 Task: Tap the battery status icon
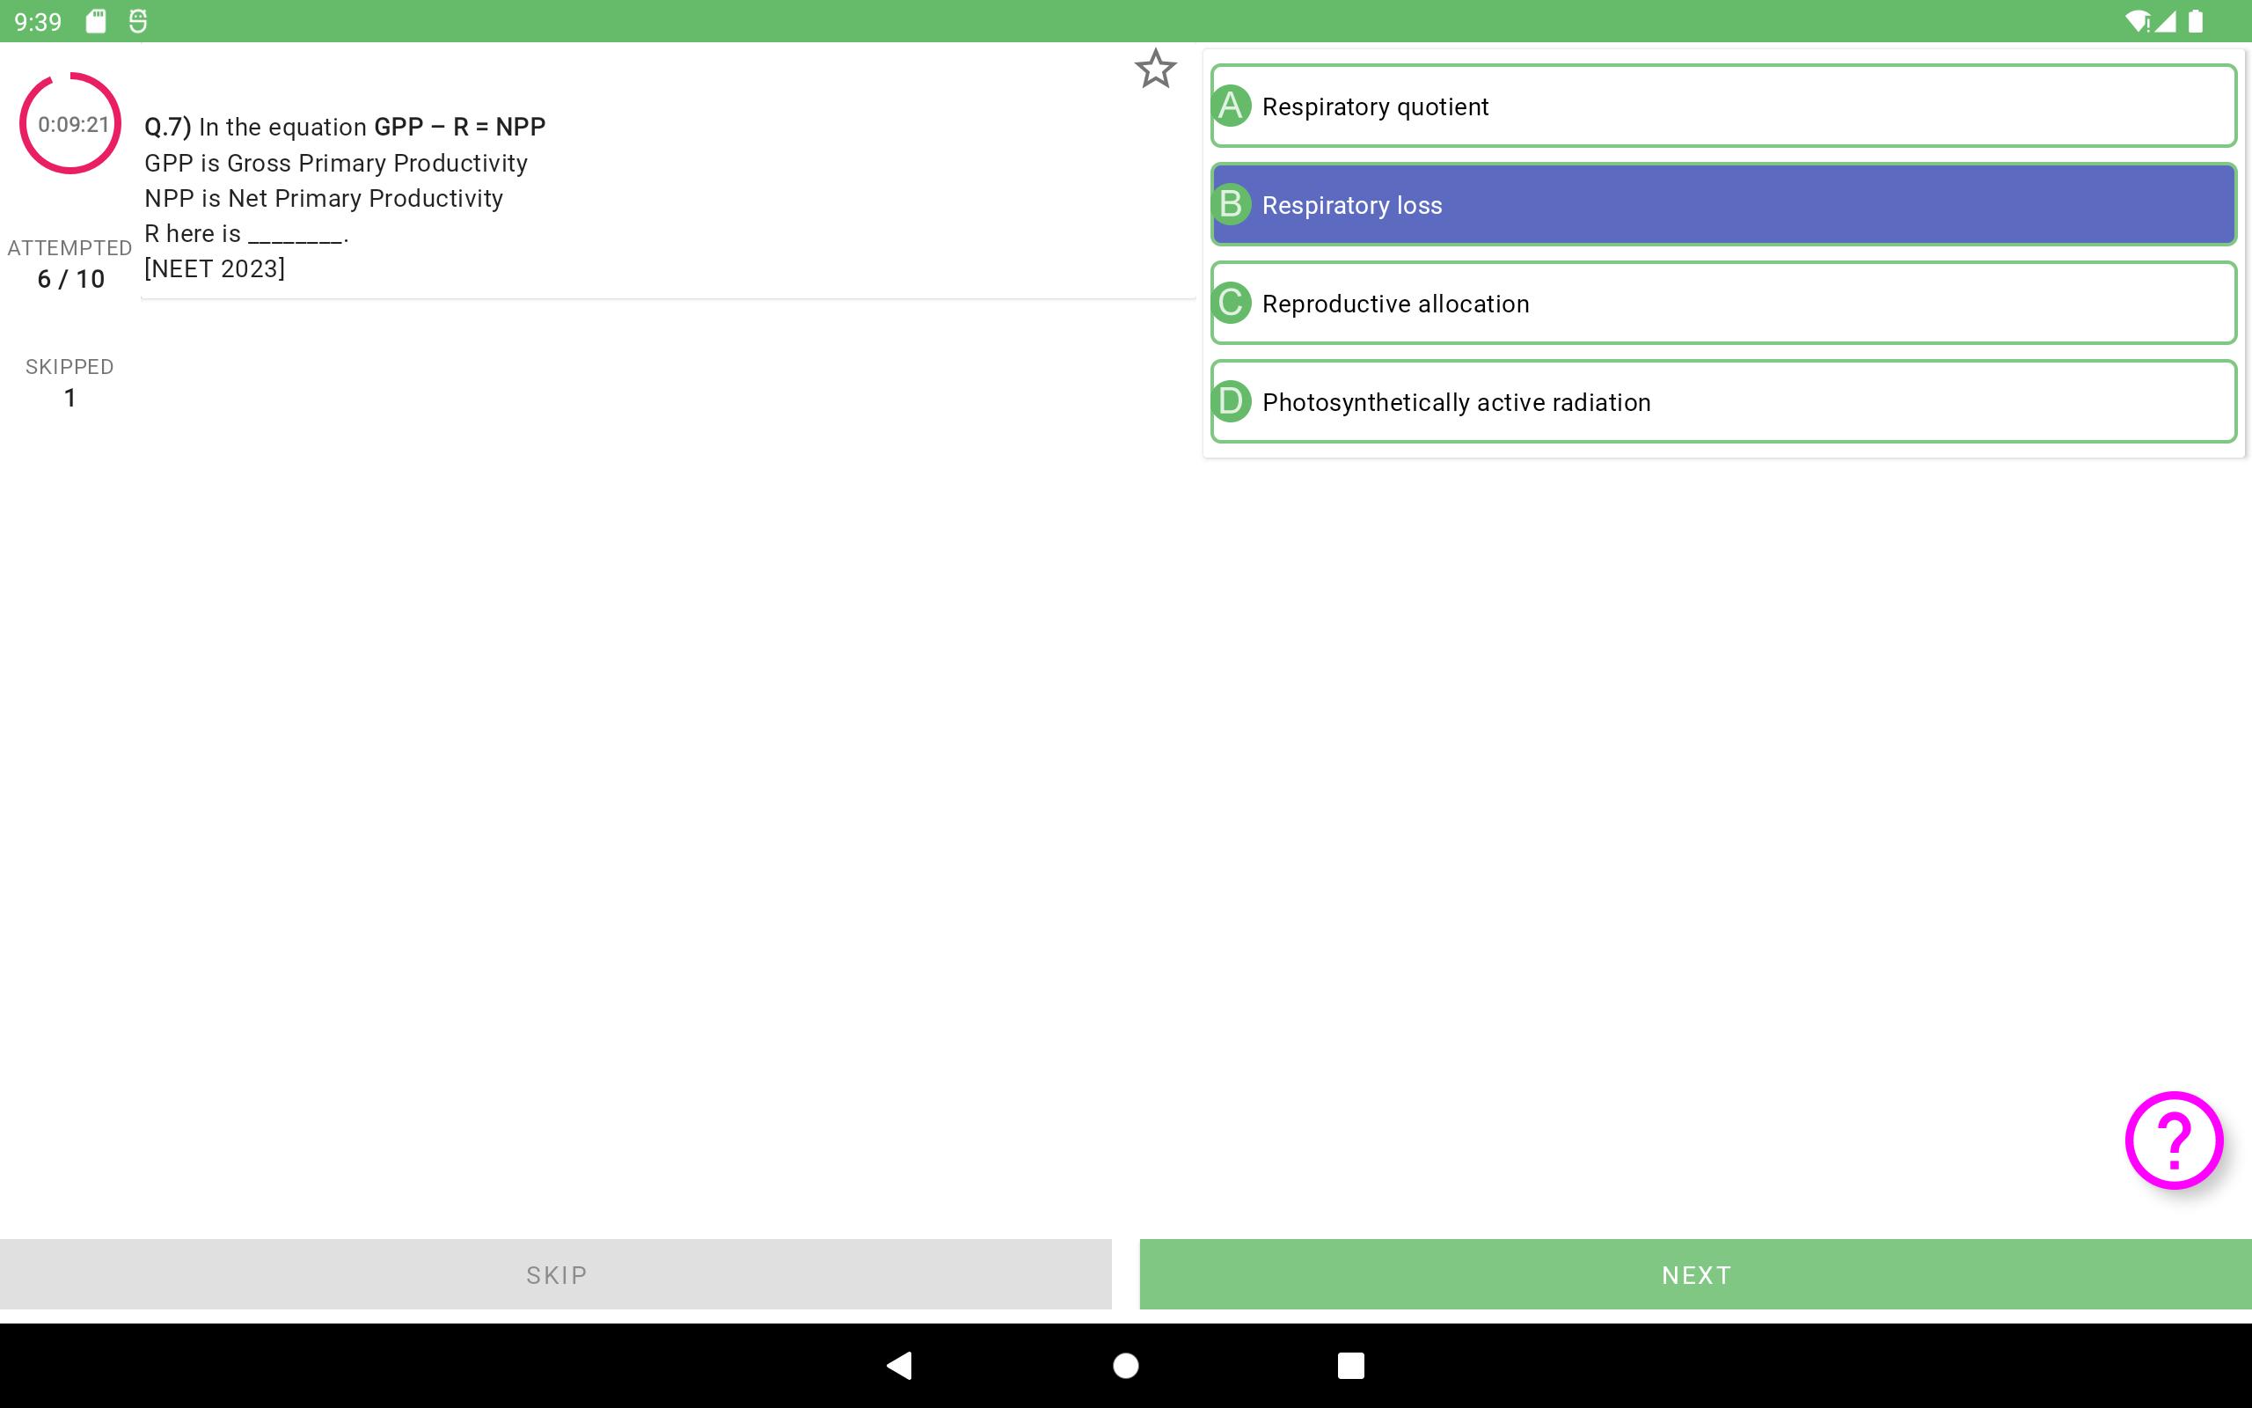[2195, 20]
